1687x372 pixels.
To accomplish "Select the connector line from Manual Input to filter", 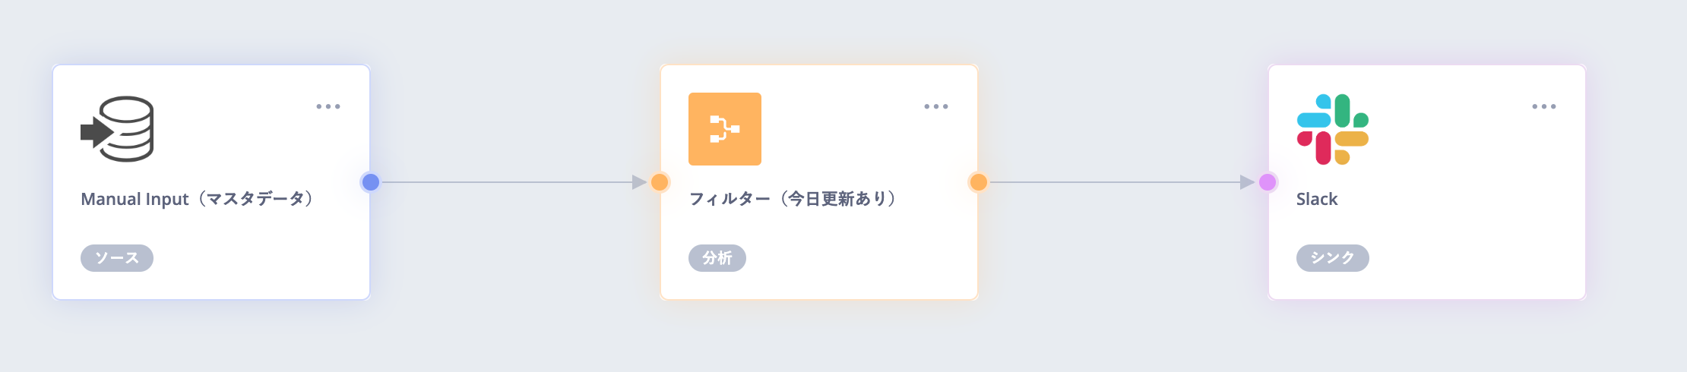I will point(507,182).
